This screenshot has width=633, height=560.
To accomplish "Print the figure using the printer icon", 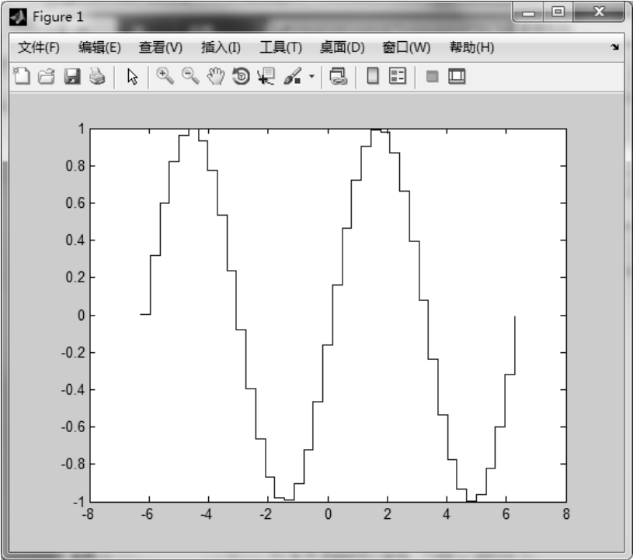I will coord(96,76).
